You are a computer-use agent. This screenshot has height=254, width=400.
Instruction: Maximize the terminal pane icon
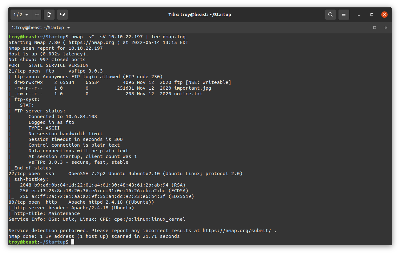(375, 28)
